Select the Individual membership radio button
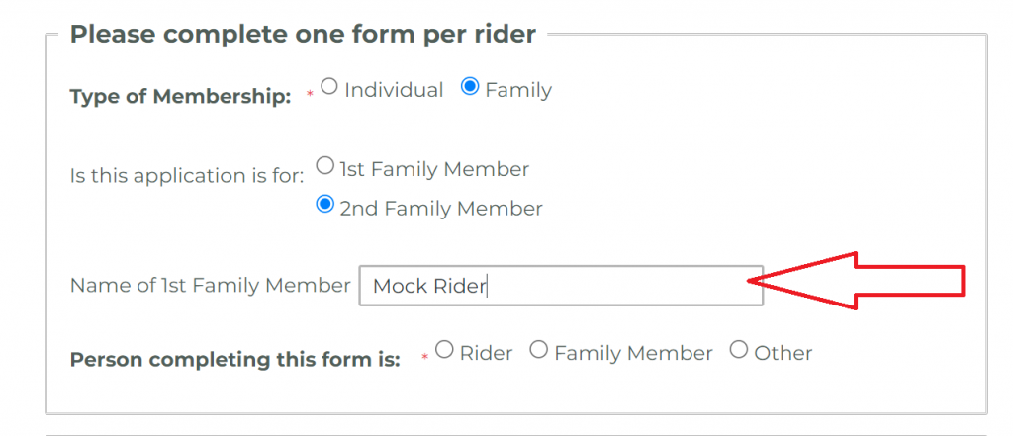 tap(329, 88)
